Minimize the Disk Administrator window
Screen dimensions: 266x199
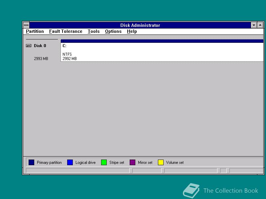coord(254,25)
